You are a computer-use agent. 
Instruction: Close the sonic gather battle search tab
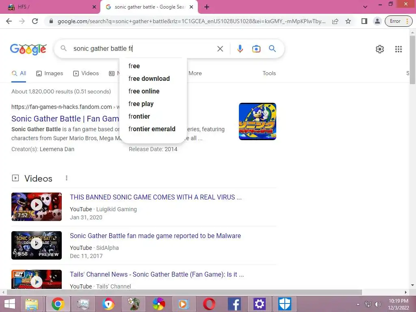pyautogui.click(x=191, y=7)
